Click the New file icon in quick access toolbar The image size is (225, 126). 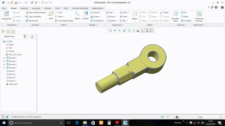tap(8, 2)
